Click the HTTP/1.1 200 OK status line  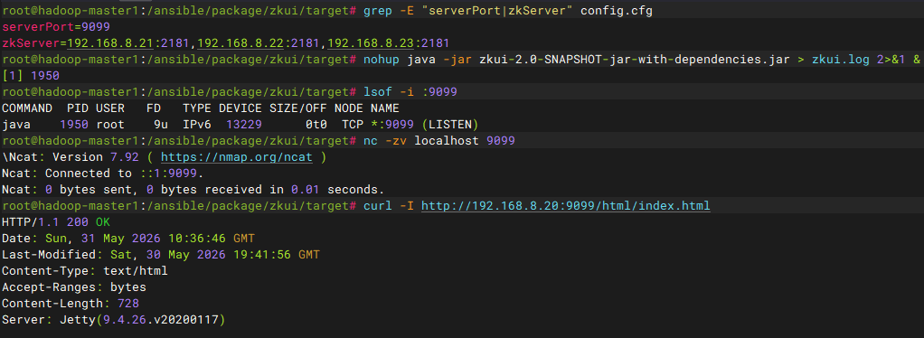[x=55, y=222]
